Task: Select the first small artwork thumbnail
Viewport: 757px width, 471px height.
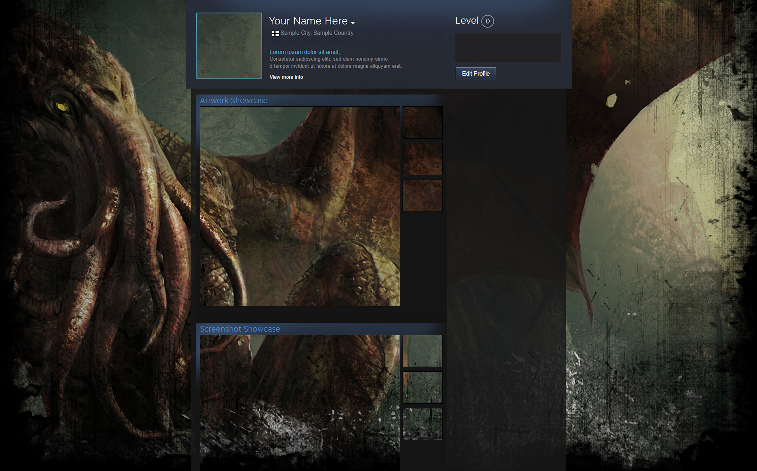Action: 422,122
